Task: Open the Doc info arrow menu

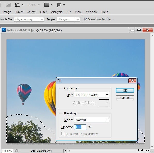Action: pyautogui.click(x=65, y=151)
